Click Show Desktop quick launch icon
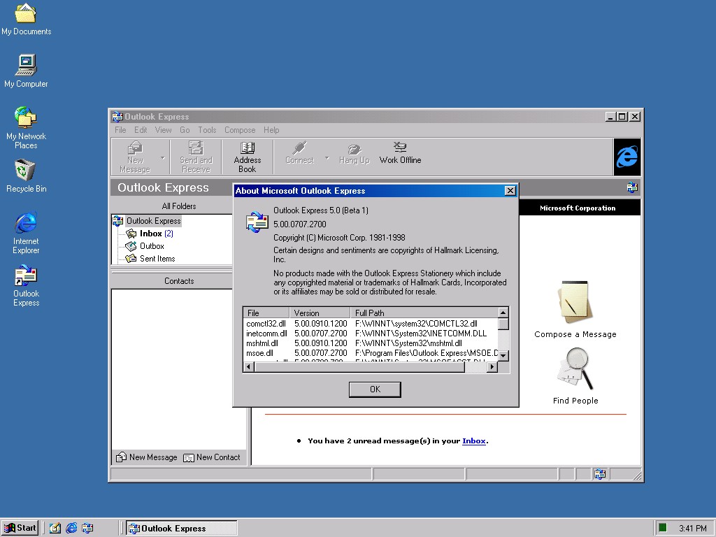 click(55, 529)
